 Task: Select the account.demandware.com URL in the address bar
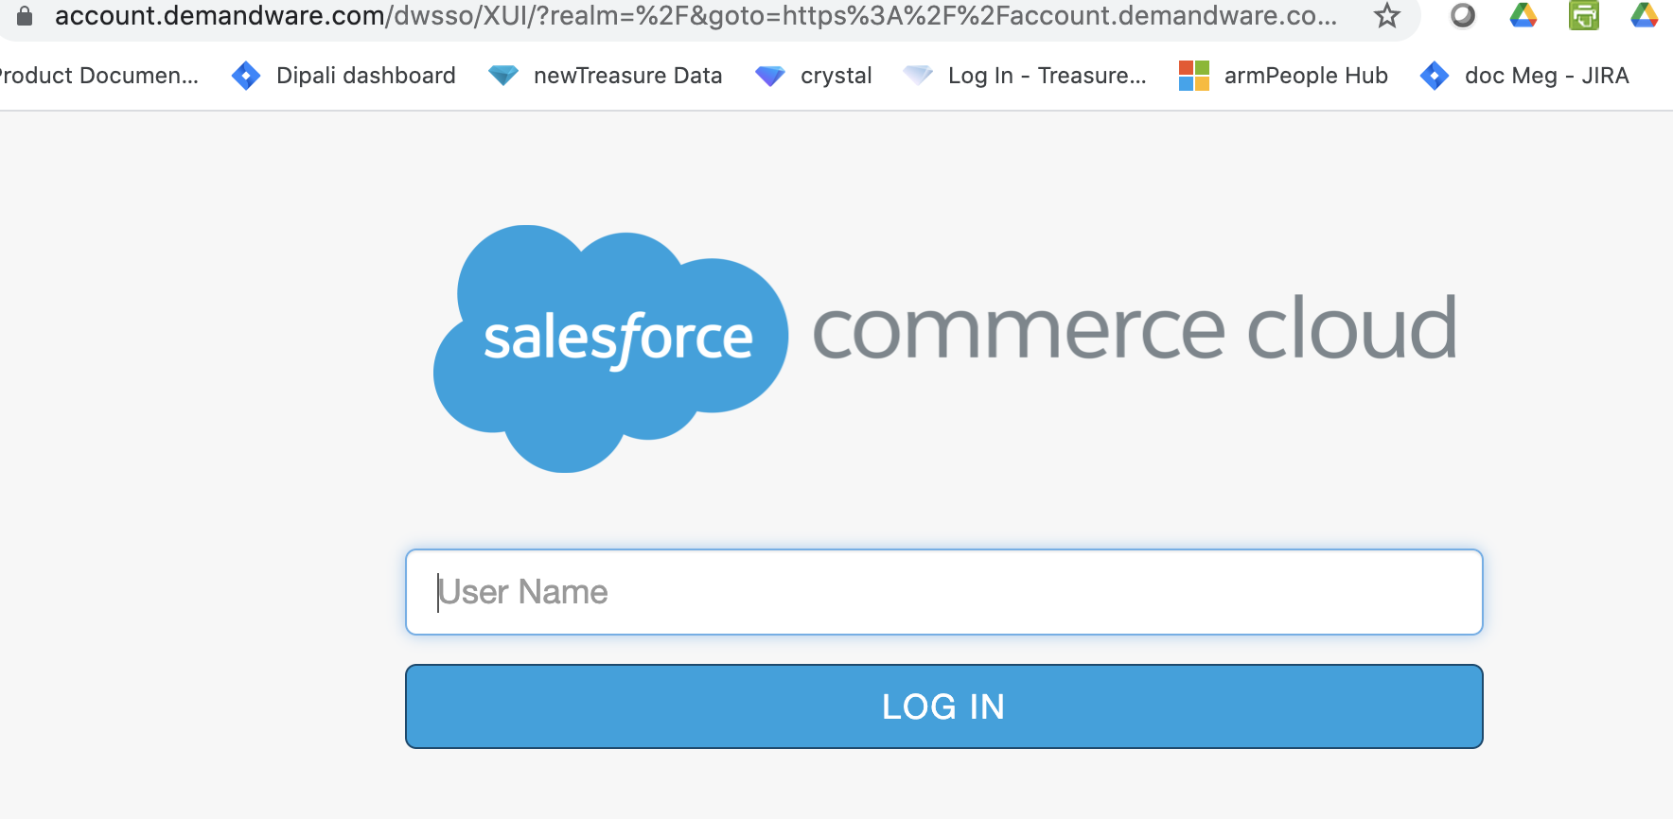[x=696, y=16]
